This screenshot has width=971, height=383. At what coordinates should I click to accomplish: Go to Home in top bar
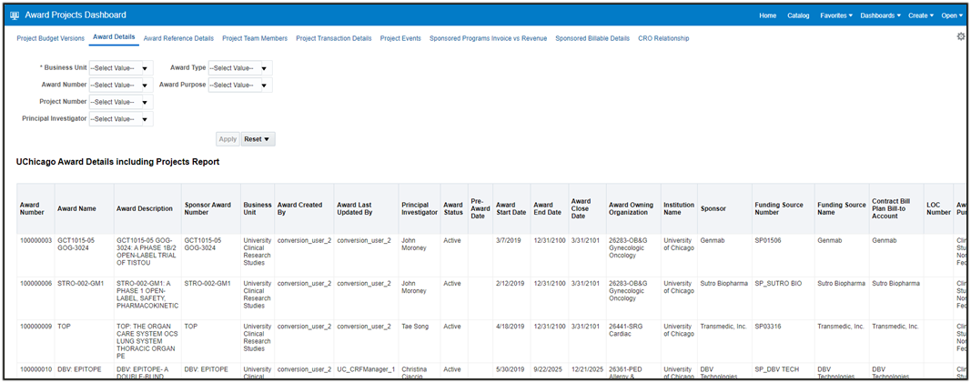tap(767, 15)
